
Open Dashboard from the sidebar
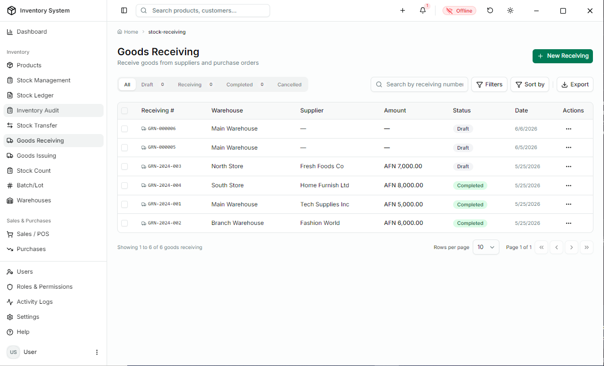pos(53,32)
